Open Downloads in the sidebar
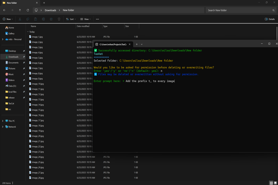278x185 pixels. [x=12, y=57]
